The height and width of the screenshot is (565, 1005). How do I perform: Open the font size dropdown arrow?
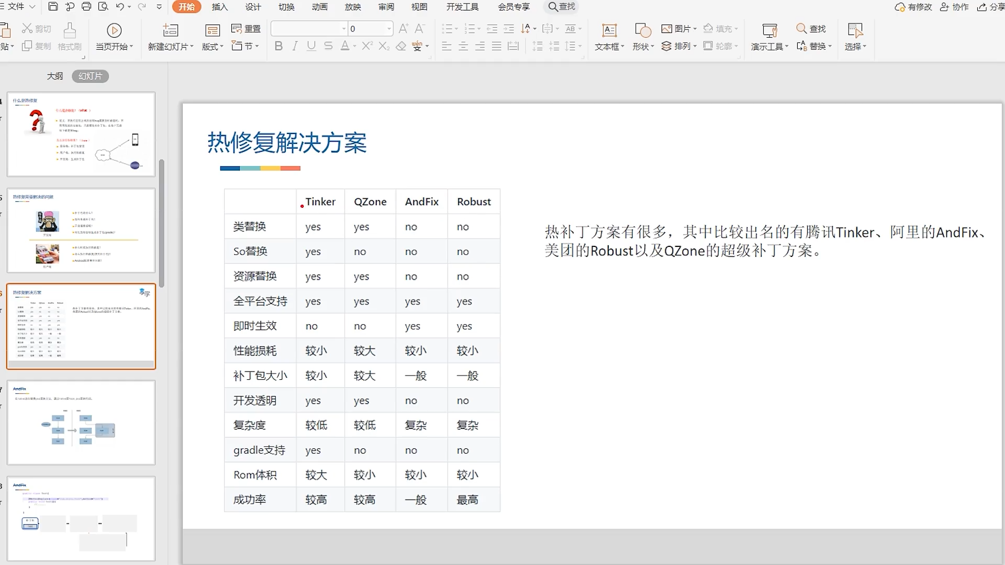[389, 29]
